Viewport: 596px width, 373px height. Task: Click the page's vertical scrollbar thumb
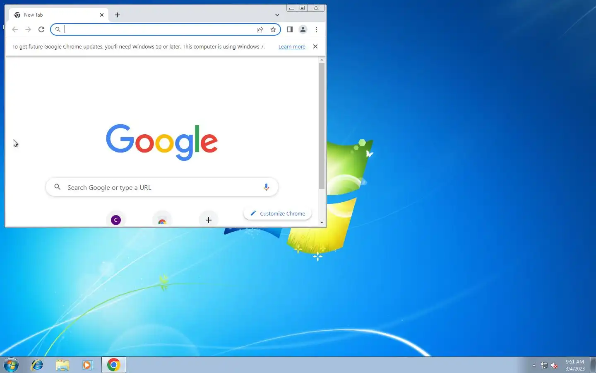coord(322,126)
